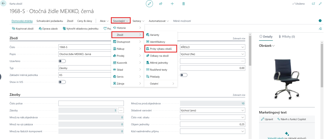Click the trash delete icon
This screenshot has width=325, height=139.
[184, 4]
